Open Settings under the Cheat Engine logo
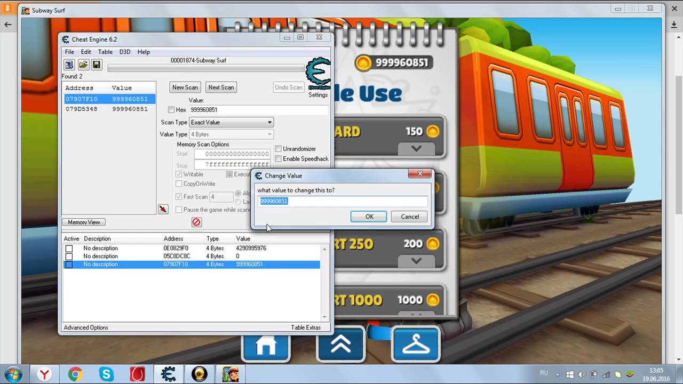Image resolution: width=683 pixels, height=384 pixels. click(318, 95)
